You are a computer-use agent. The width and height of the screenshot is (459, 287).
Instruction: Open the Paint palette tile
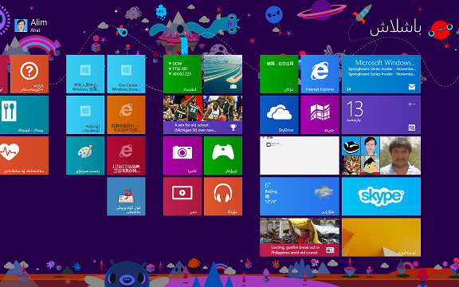(x=85, y=155)
